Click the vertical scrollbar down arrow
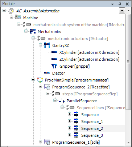Image resolution: width=132 pixels, height=147 pixels. [128, 142]
